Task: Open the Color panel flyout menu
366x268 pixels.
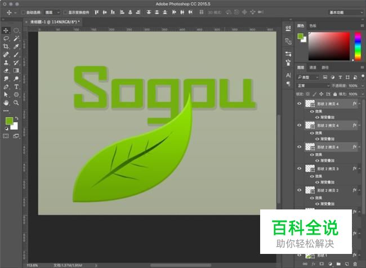Action: click(x=362, y=26)
